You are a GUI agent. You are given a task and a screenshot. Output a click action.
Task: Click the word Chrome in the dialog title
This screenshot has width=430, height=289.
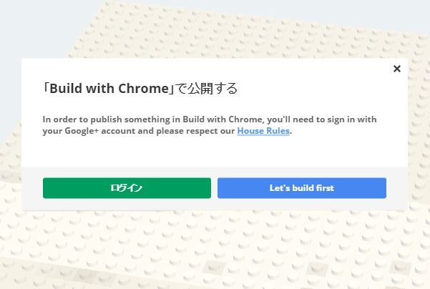[143, 88]
